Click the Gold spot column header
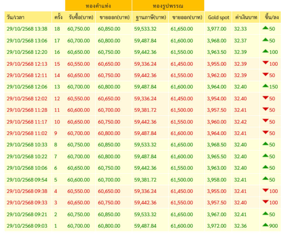The height and width of the screenshot is (234, 284). (218, 17)
